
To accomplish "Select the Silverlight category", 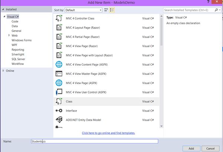I will [x=18, y=54].
